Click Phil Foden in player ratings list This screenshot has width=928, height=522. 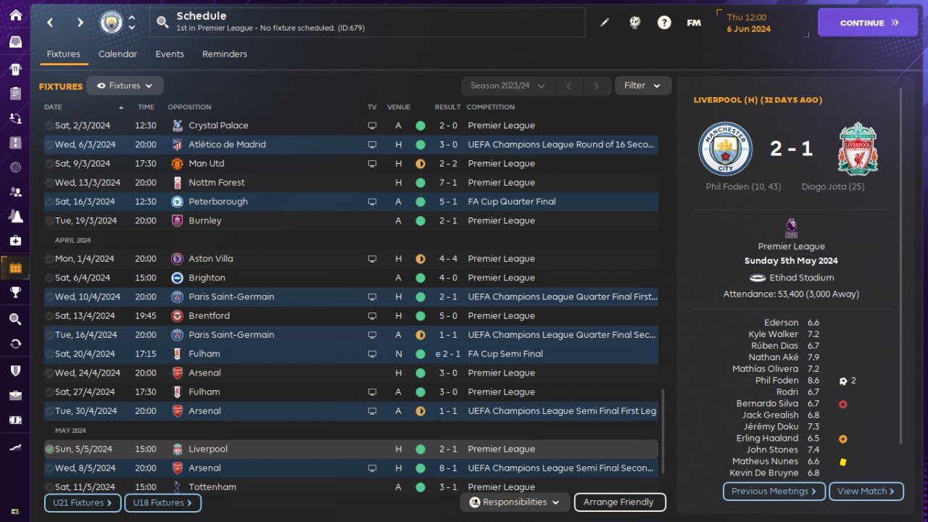click(776, 381)
